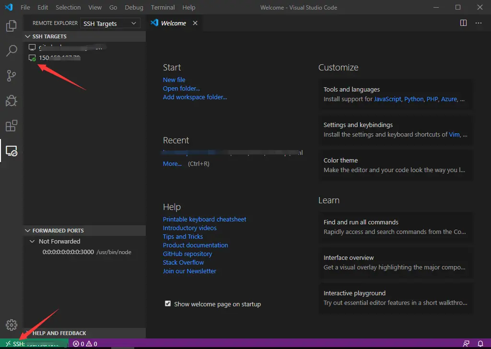Open GitHub repository link
The width and height of the screenshot is (491, 349).
(187, 254)
